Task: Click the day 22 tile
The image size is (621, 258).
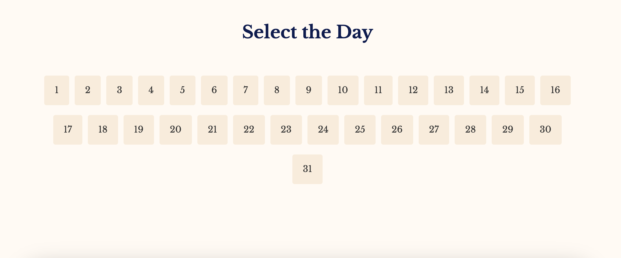Action: tap(249, 130)
